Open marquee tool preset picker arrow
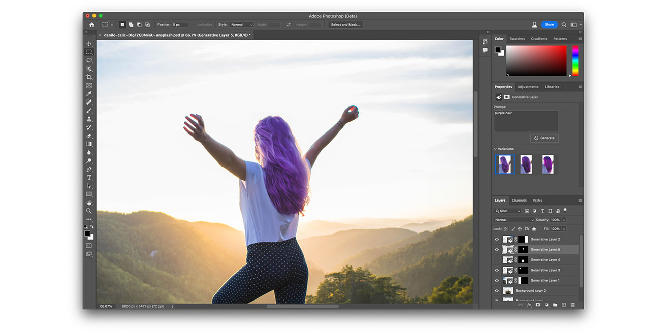Viewport: 667px width, 333px height. tap(112, 24)
